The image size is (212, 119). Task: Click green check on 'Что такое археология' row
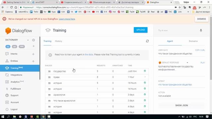(145, 100)
